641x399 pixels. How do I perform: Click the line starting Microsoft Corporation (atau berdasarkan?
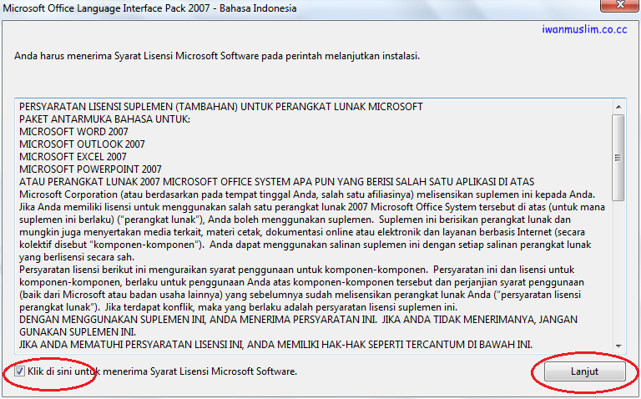pyautogui.click(x=307, y=194)
